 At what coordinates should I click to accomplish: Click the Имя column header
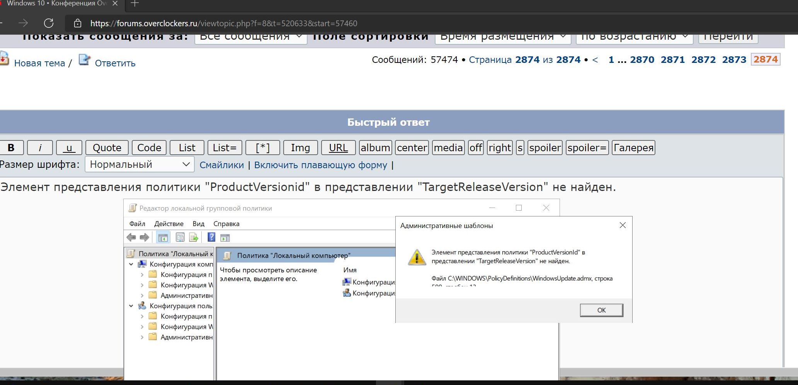point(350,270)
